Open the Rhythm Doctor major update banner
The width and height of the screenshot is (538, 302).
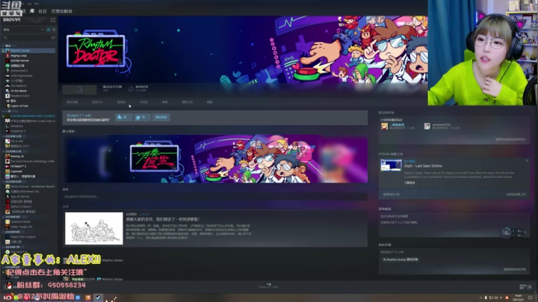(214, 159)
